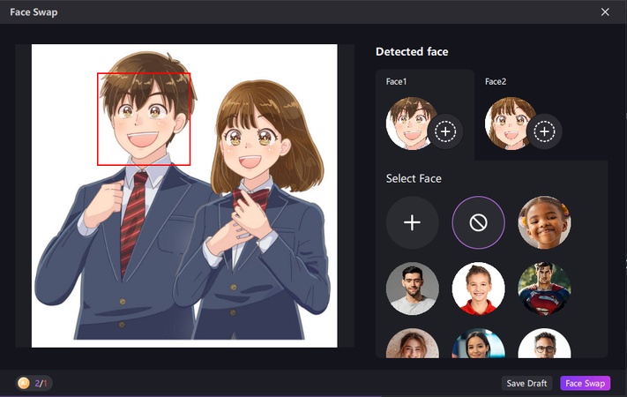Choose the dark-haired woman on blue background
The image size is (627, 397).
478,343
